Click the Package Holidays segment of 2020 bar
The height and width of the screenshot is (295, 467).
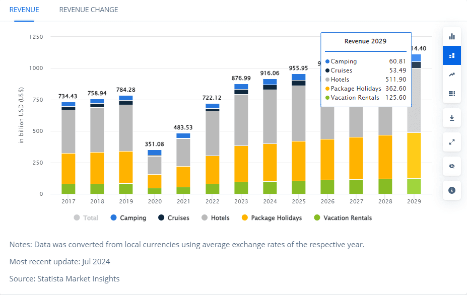point(155,181)
